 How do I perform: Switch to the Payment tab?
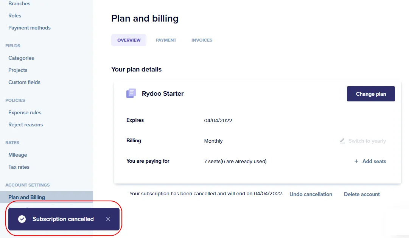[x=166, y=40]
